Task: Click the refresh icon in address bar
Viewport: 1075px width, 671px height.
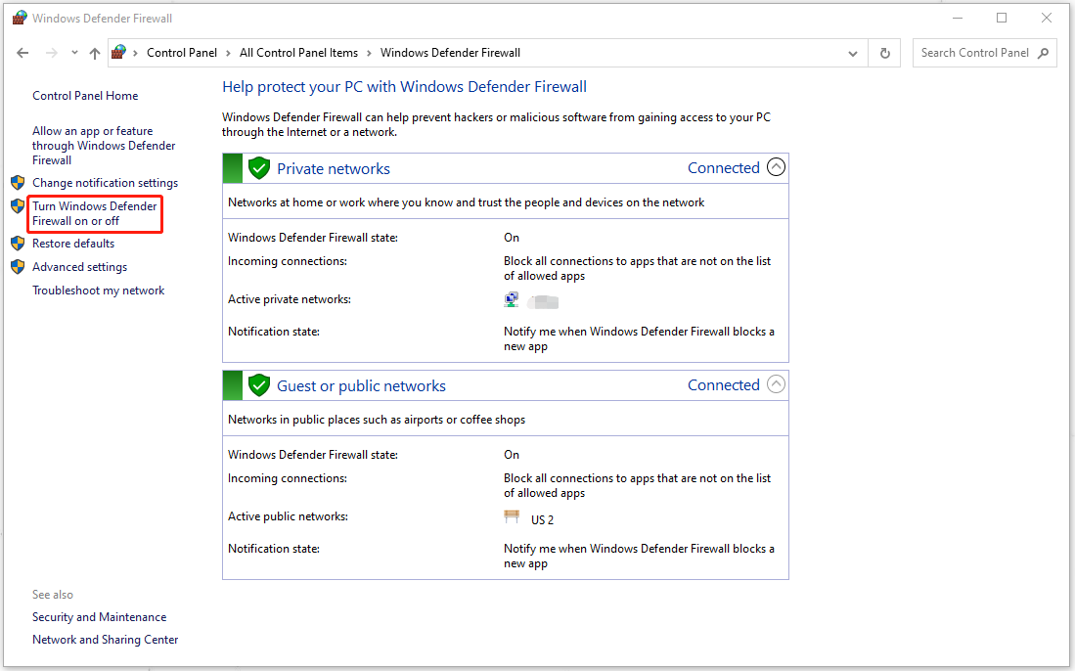Action: [x=884, y=53]
